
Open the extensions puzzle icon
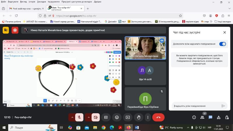coord(223,16)
